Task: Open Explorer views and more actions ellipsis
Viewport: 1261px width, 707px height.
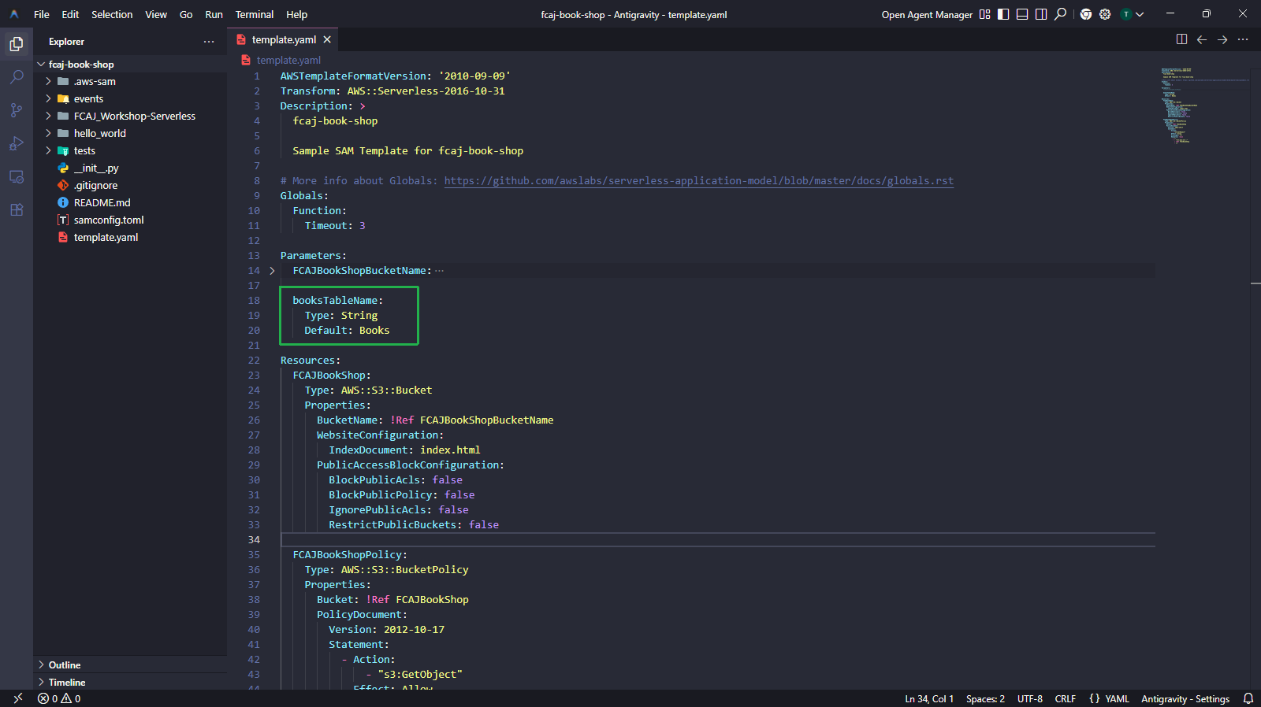Action: 209,42
